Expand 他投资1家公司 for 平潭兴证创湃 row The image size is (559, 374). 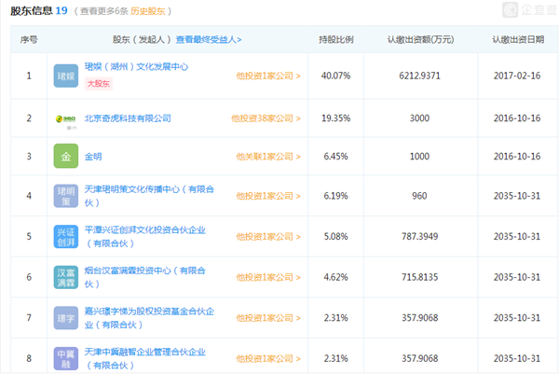click(268, 237)
